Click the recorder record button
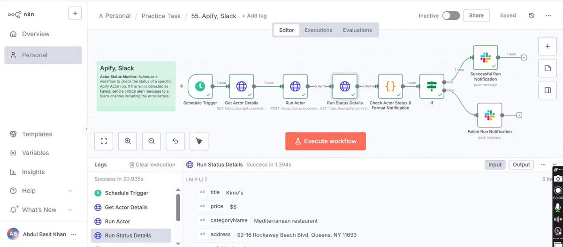563x247 pixels. [558, 190]
